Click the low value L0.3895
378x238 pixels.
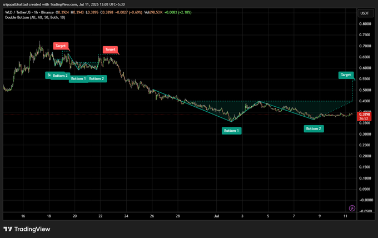(92, 12)
